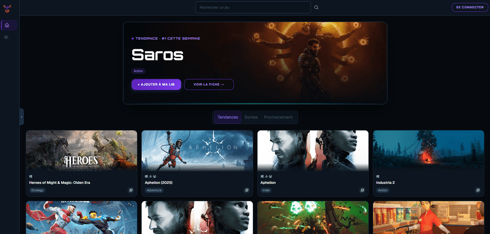Image resolution: width=490 pixels, height=234 pixels.
Task: Open the shop clerk game thumbnail in second row
Action: [428, 218]
